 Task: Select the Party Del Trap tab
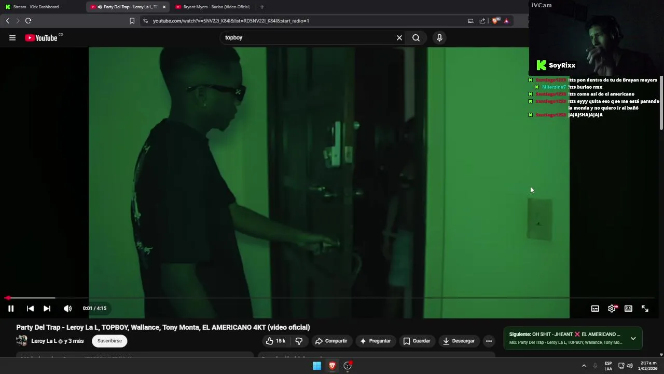(x=127, y=7)
